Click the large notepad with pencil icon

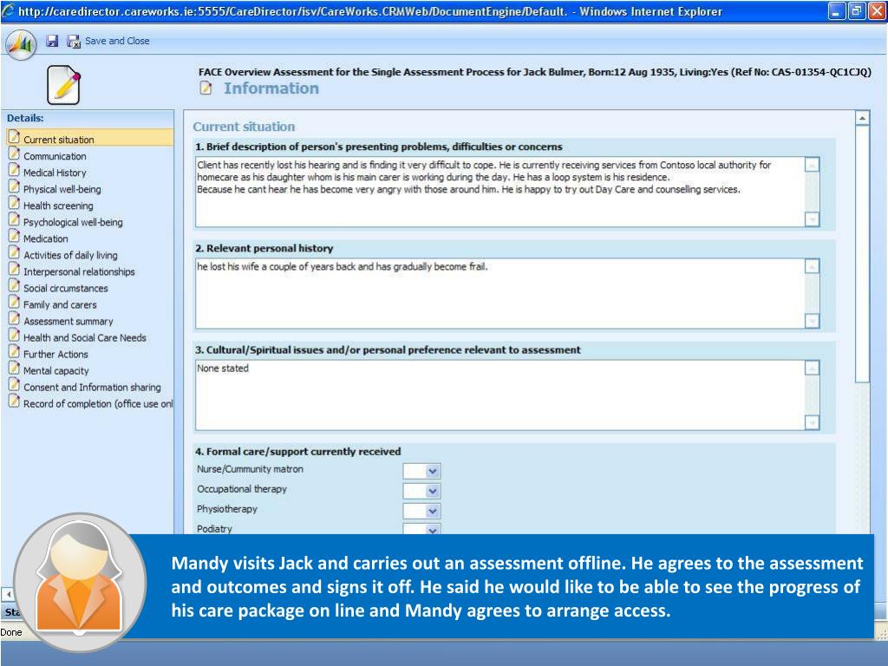[x=63, y=85]
